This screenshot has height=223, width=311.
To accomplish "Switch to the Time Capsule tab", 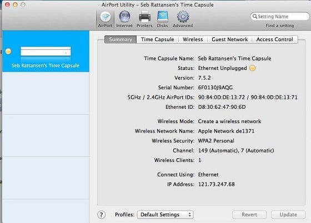I will click(x=158, y=39).
